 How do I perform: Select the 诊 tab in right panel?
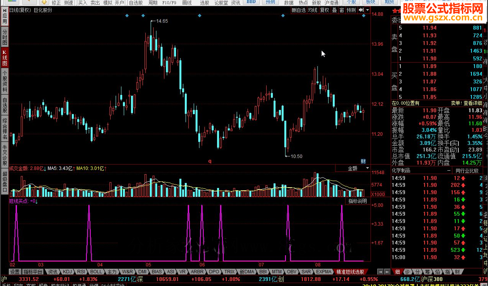[407, 271]
